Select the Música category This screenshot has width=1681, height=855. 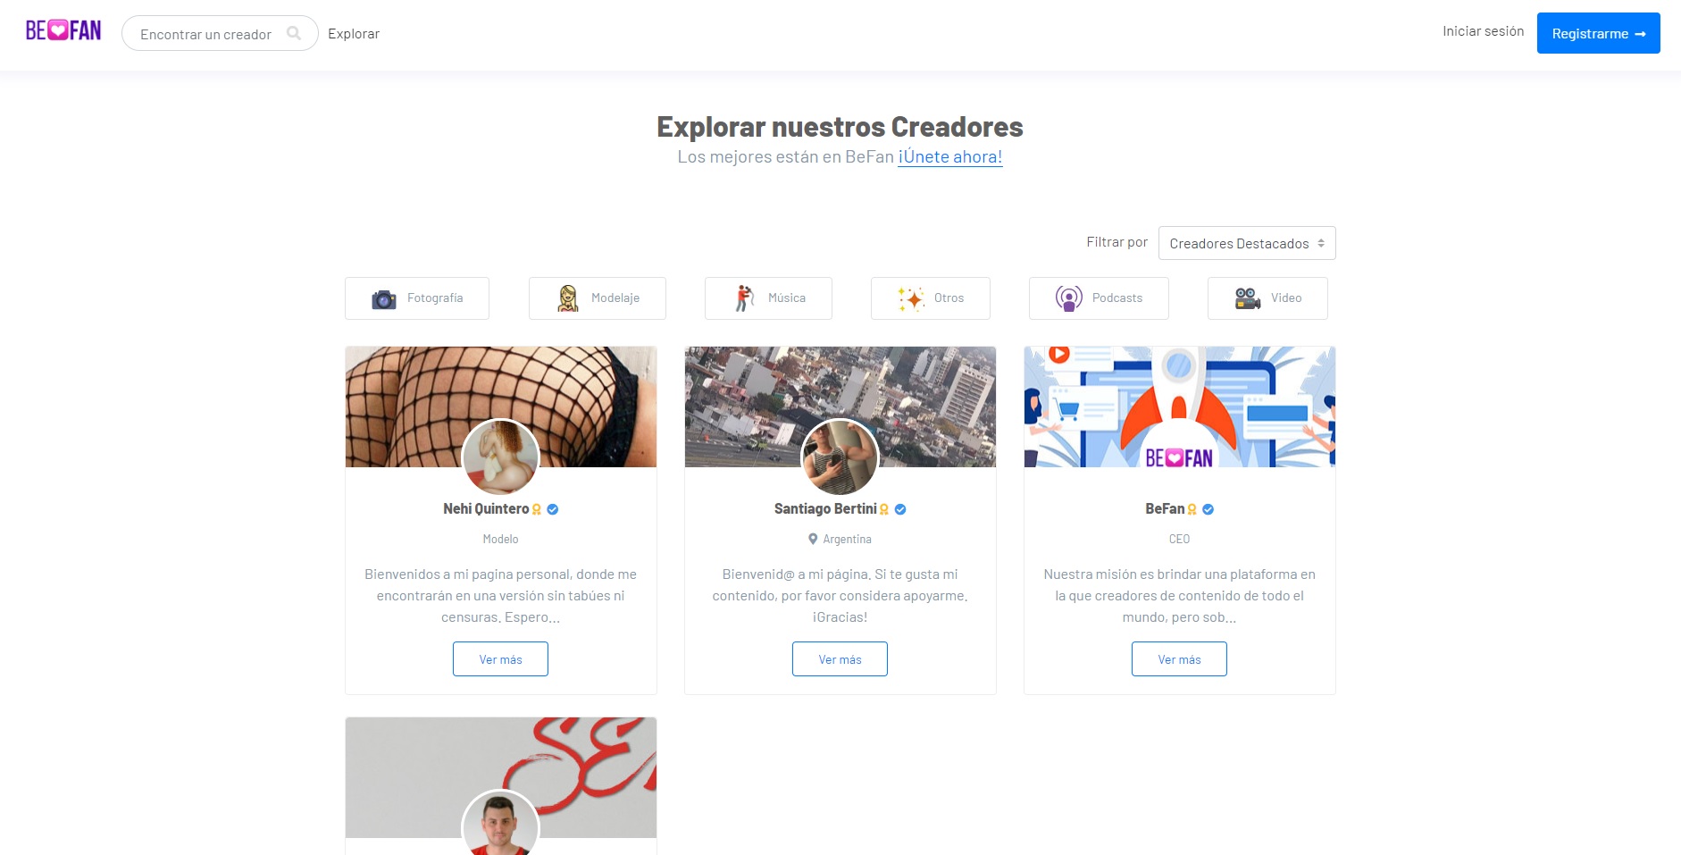768,298
